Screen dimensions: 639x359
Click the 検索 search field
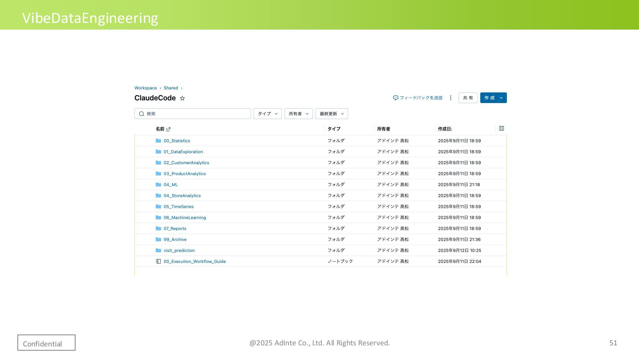pos(196,114)
